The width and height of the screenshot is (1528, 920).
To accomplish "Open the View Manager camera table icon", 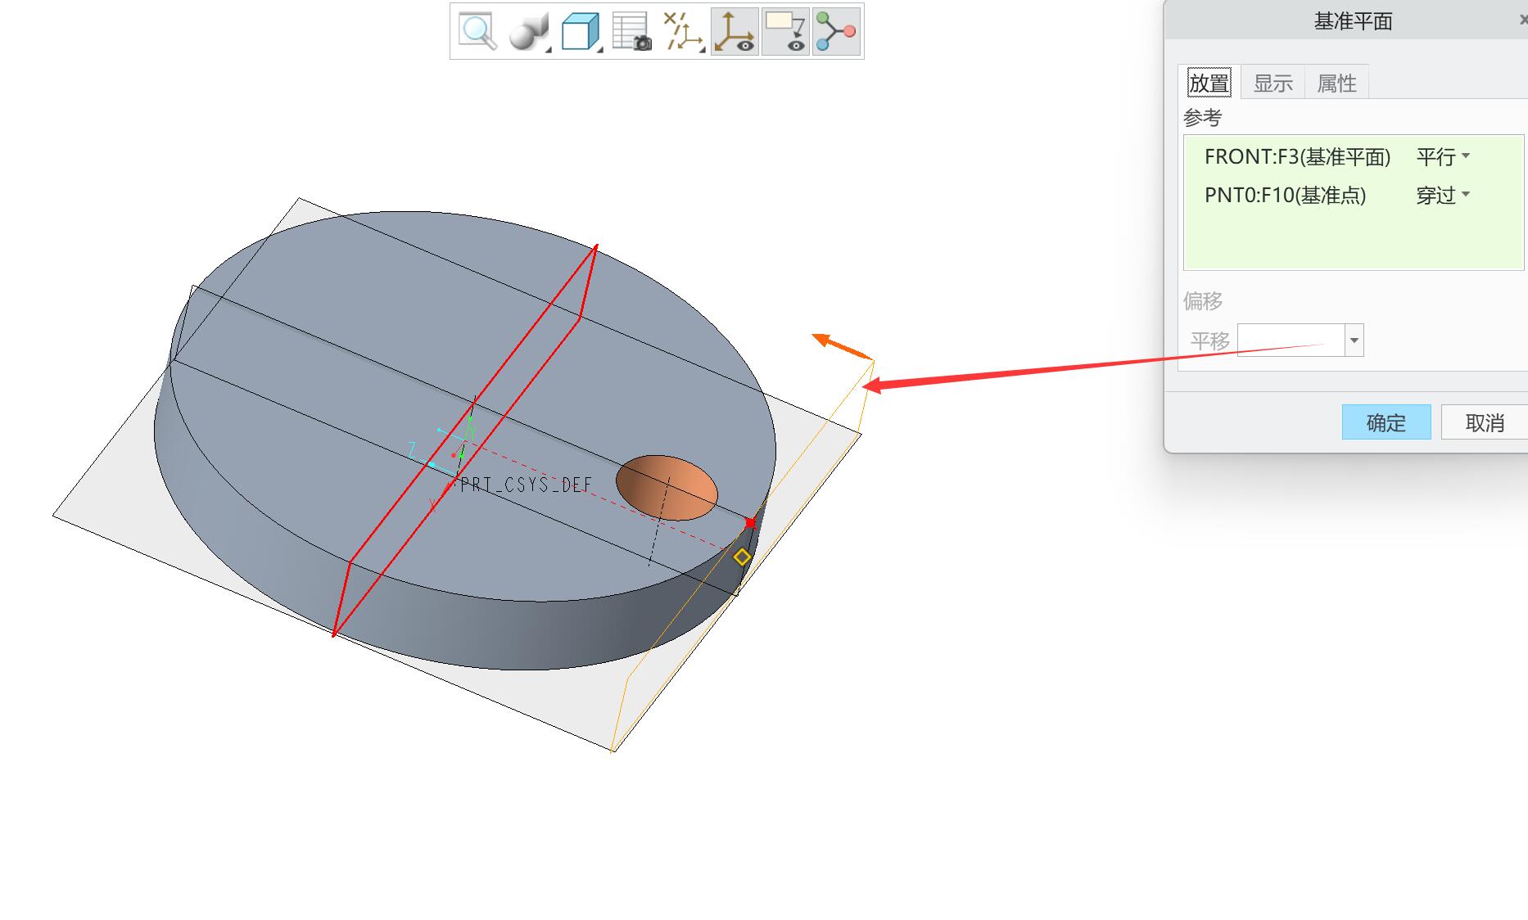I will (x=632, y=32).
